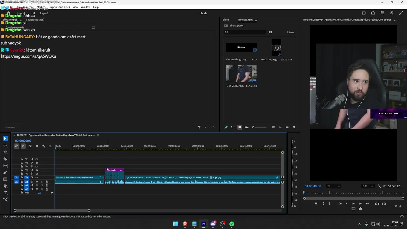Select the Hand tool
The image size is (407, 229).
[x=5, y=186]
